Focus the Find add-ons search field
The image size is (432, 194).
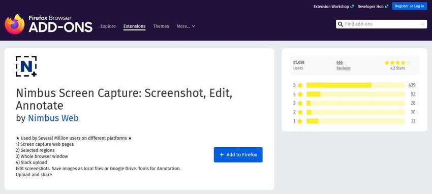381,24
